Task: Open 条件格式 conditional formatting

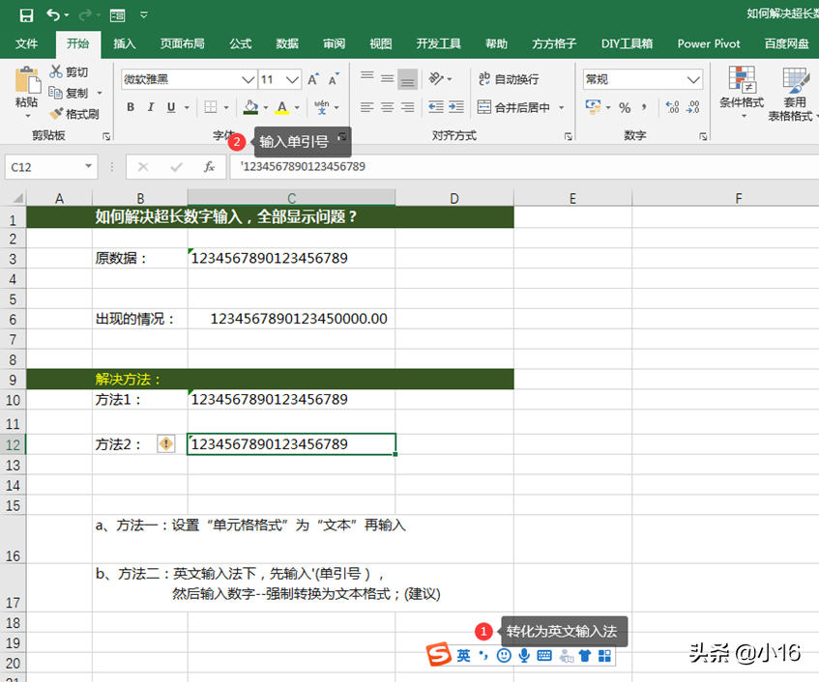Action: click(x=742, y=92)
